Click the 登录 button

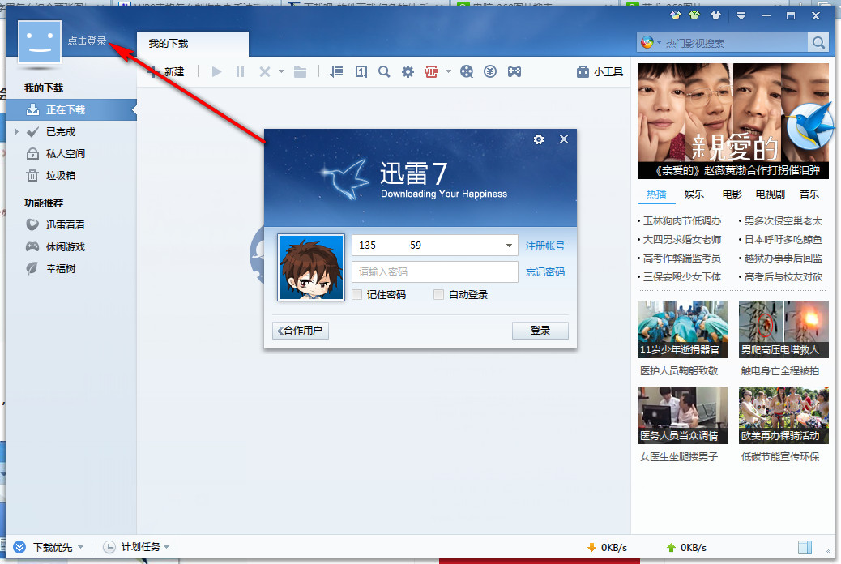[x=540, y=331]
